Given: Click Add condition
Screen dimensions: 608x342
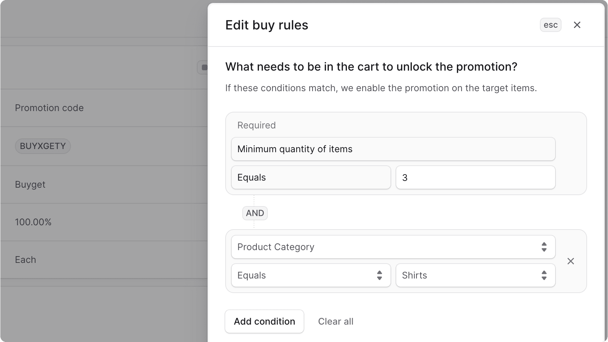Looking at the screenshot, I should (264, 321).
